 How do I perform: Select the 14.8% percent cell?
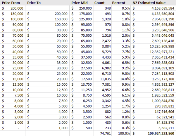click(121, 79)
